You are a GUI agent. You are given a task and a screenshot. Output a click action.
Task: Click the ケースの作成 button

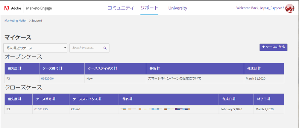click(274, 47)
